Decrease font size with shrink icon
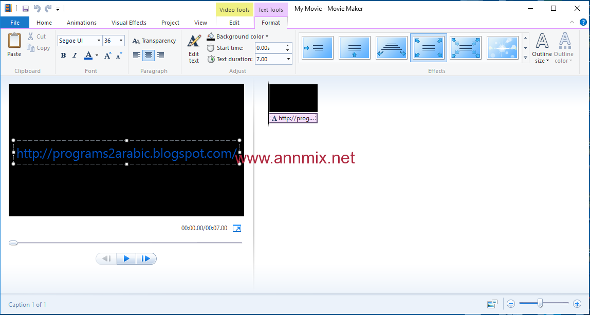 click(119, 55)
